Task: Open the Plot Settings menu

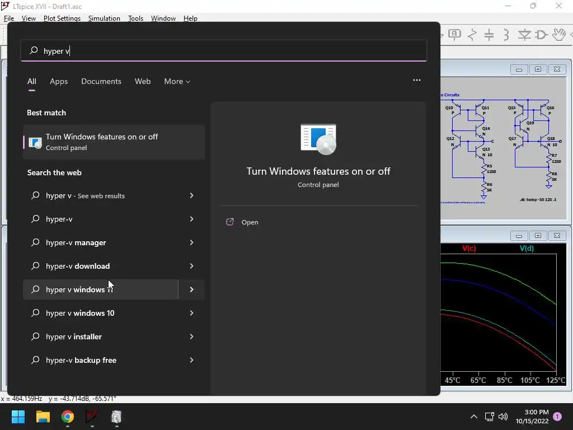Action: (62, 18)
